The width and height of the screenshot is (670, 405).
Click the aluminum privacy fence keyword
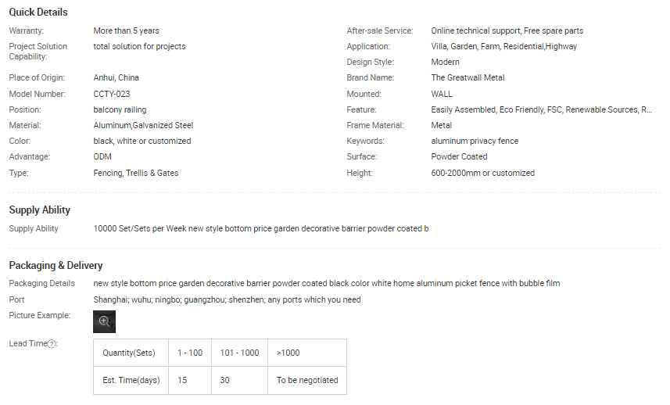click(x=475, y=142)
